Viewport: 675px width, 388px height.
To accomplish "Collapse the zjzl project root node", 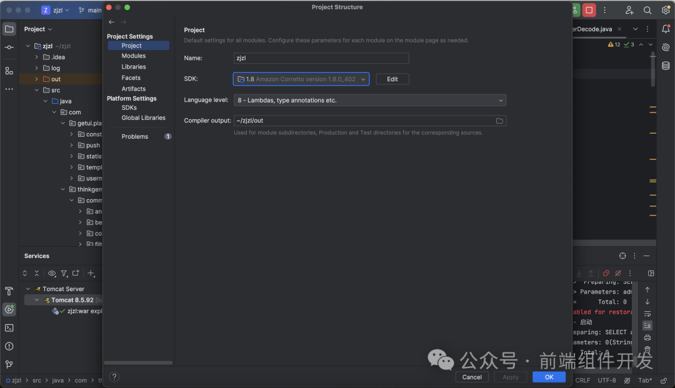I will pos(28,46).
